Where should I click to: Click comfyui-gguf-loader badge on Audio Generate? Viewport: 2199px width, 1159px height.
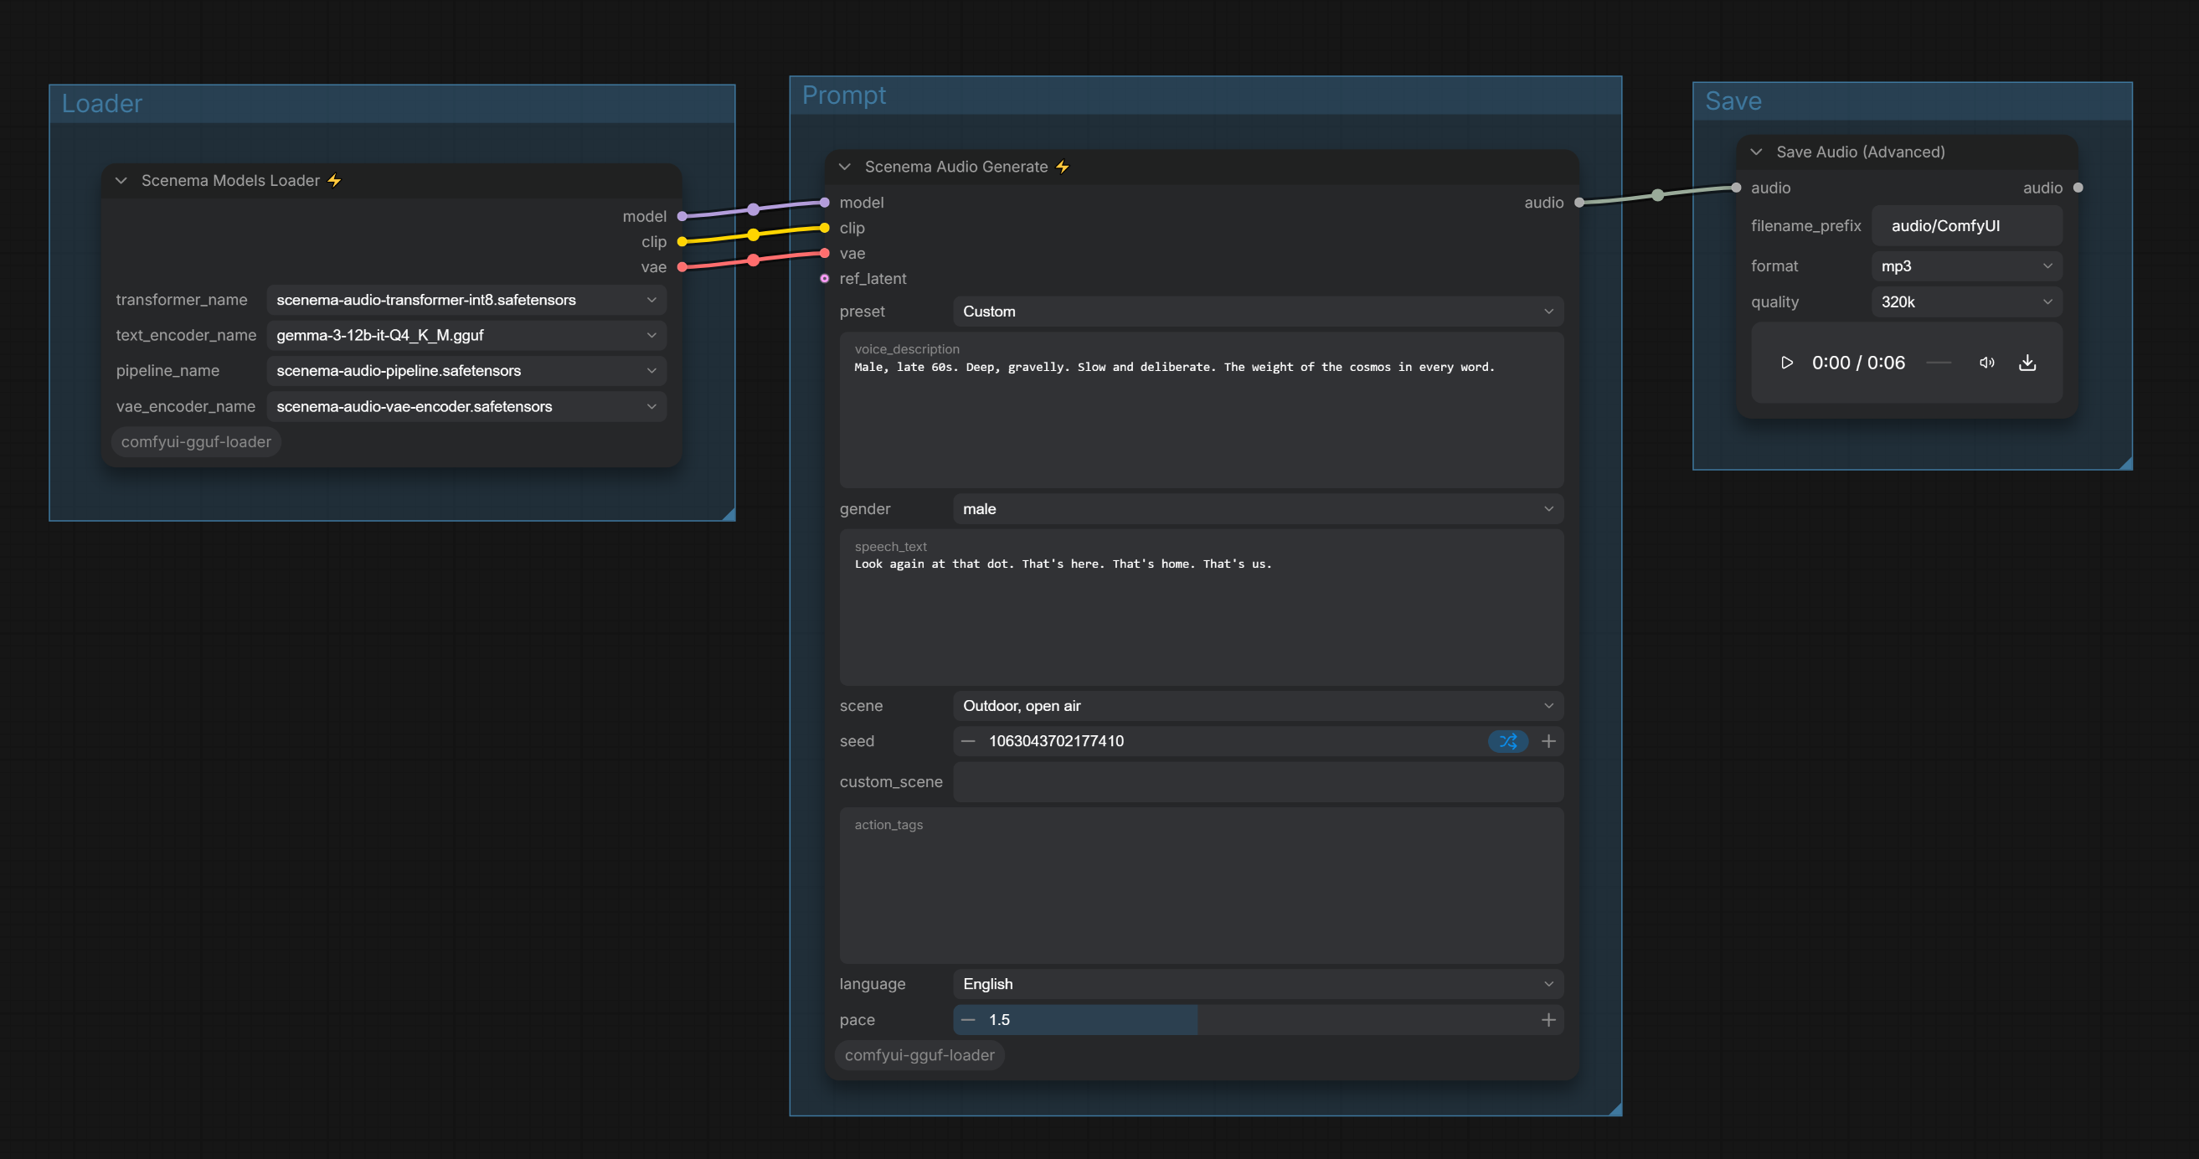point(919,1056)
